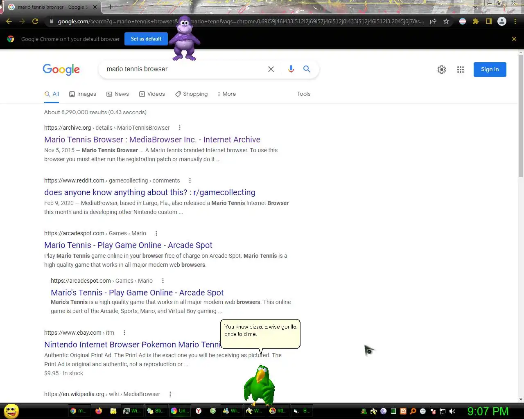This screenshot has width=524, height=419.
Task: Clear the search box with the X
Action: (x=271, y=69)
